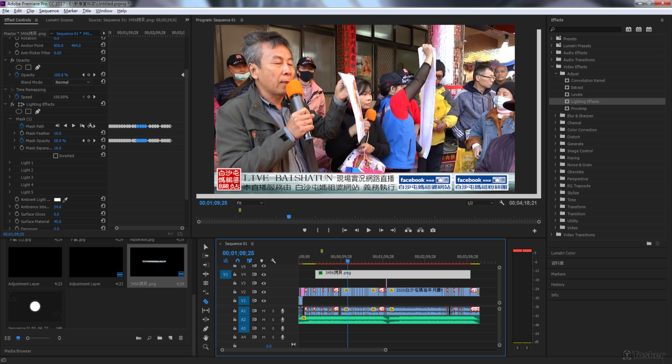This screenshot has width=672, height=364.
Task: Open timeline display settings wrench
Action: click(x=273, y=261)
